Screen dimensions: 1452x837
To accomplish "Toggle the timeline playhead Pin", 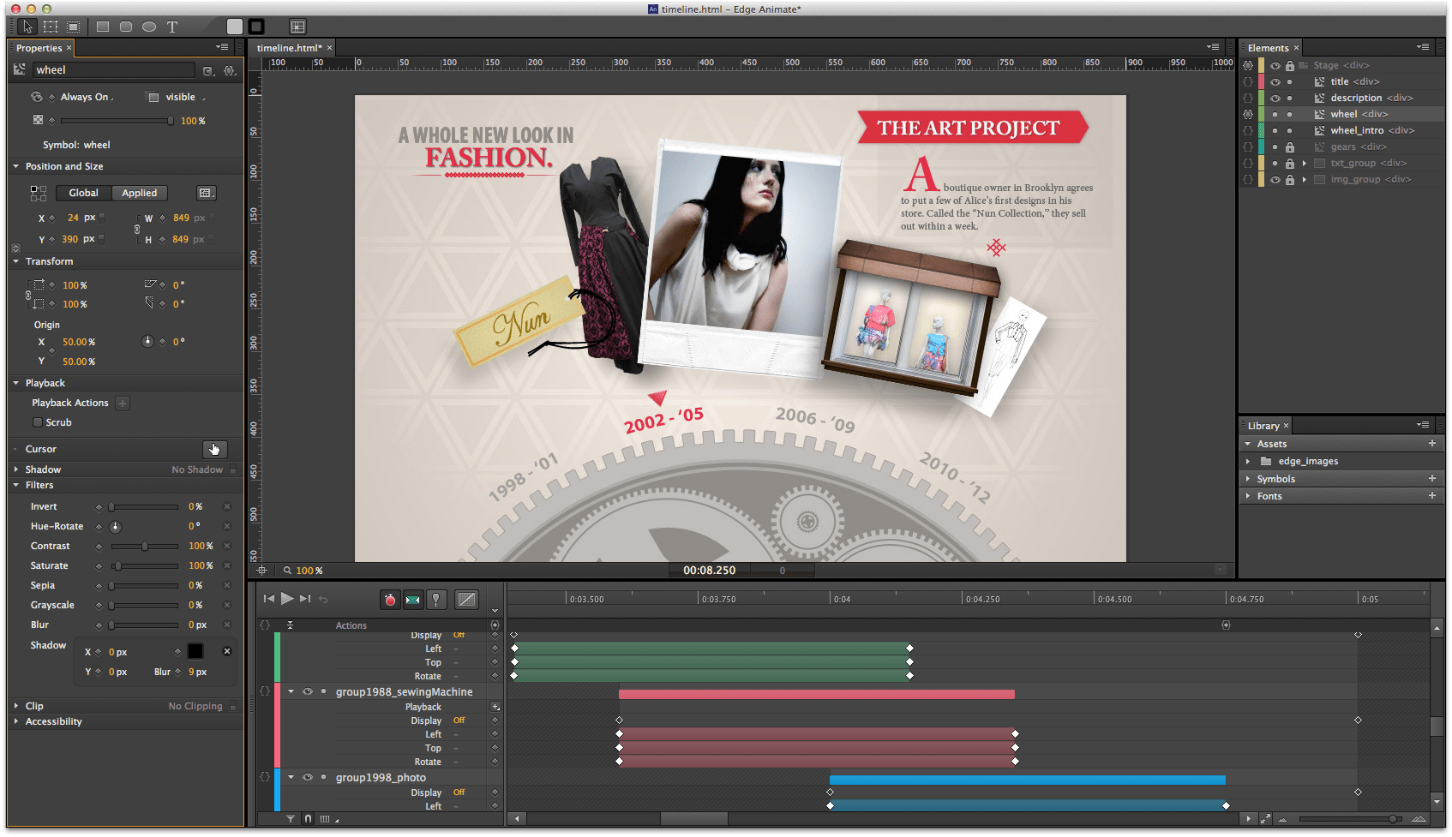I will [436, 600].
